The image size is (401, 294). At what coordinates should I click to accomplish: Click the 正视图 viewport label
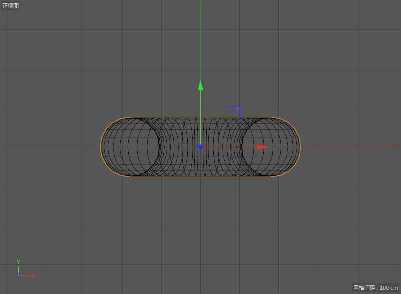(10, 6)
